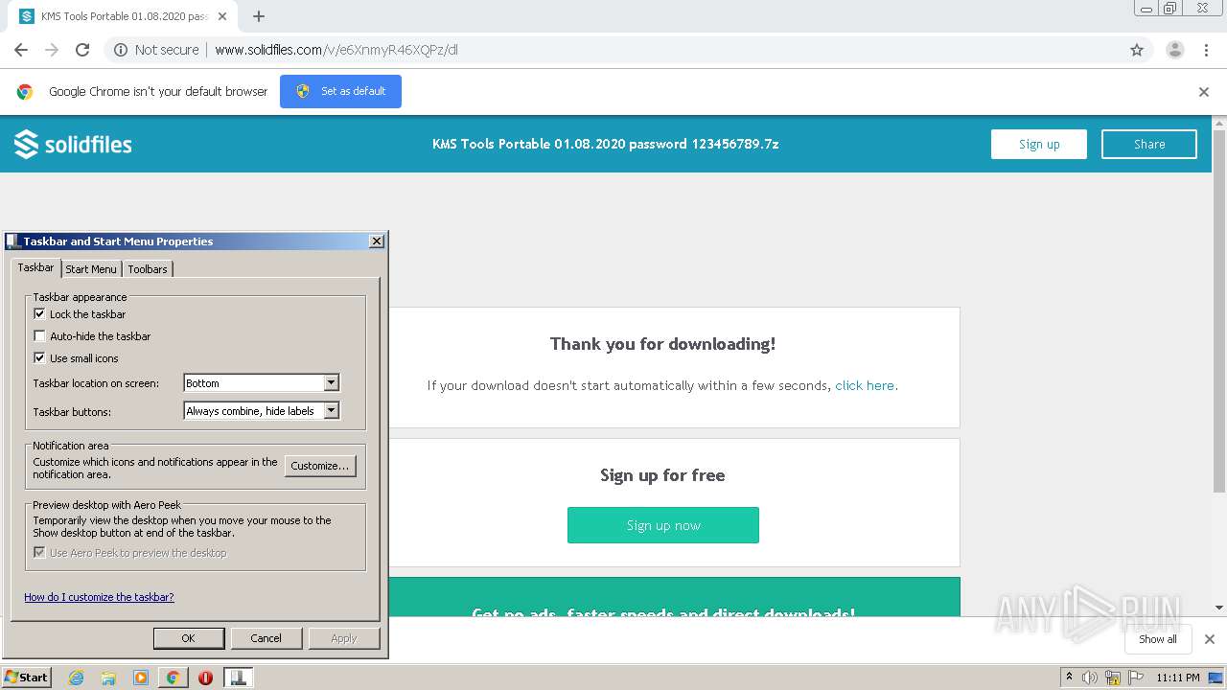1227x690 pixels.
Task: Click the 11:11 PM taskbar clock
Action: pos(1177,678)
